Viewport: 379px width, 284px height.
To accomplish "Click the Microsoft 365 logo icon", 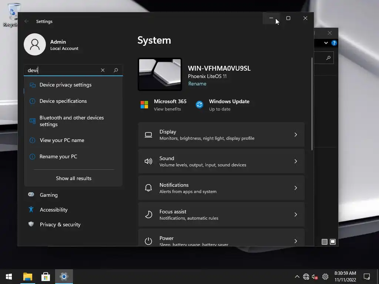I will click(144, 105).
